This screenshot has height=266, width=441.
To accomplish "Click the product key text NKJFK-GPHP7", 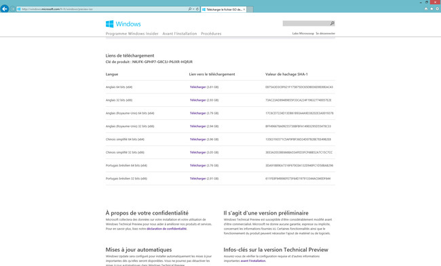I will click(x=162, y=62).
